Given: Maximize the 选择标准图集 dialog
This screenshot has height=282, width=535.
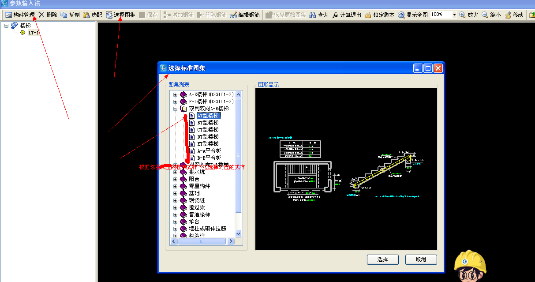Looking at the screenshot, I should [428, 68].
